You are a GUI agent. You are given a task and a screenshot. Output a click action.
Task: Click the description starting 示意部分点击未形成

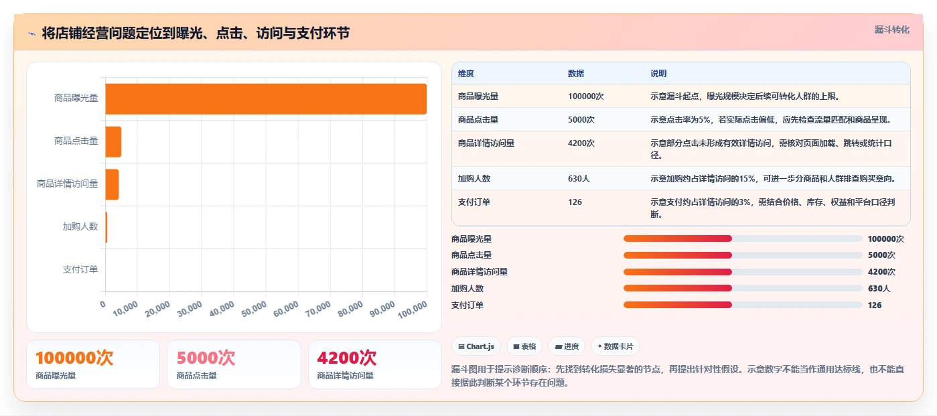click(x=771, y=149)
